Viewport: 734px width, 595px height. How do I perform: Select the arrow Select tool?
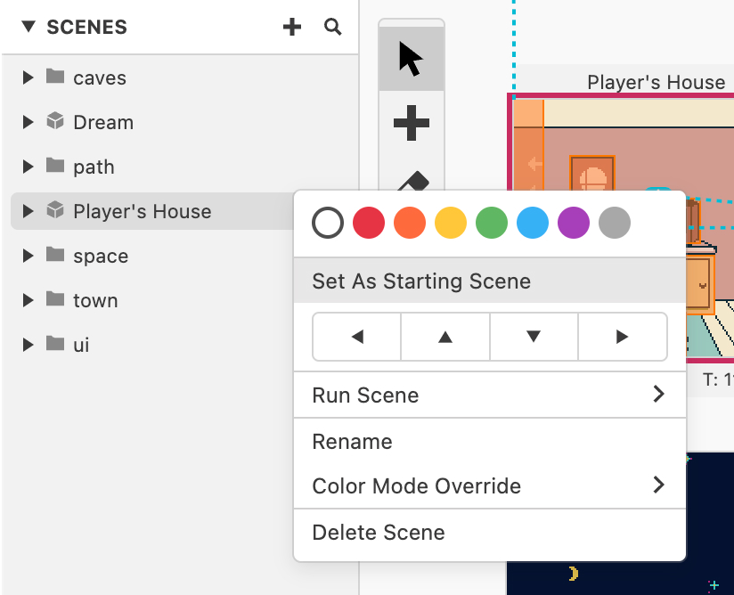[411, 59]
